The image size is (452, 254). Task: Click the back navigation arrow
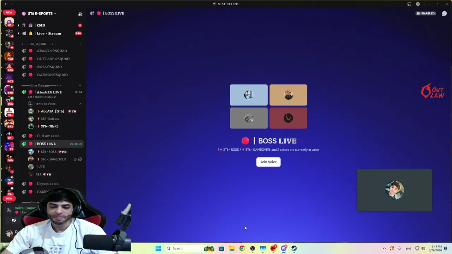[x=6, y=4]
